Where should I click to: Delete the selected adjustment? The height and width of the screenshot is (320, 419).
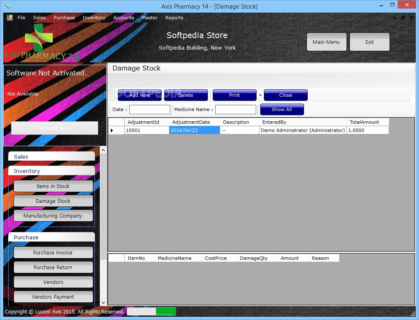pos(186,95)
